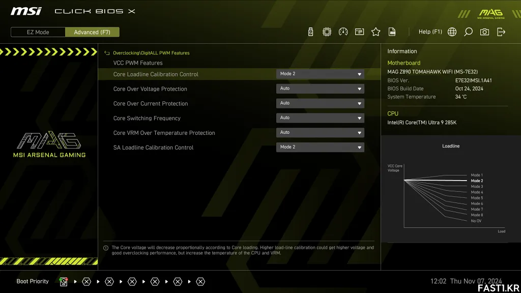The height and width of the screenshot is (293, 521).
Task: Expand the Core Switching Frequency dropdown
Action: click(x=320, y=118)
